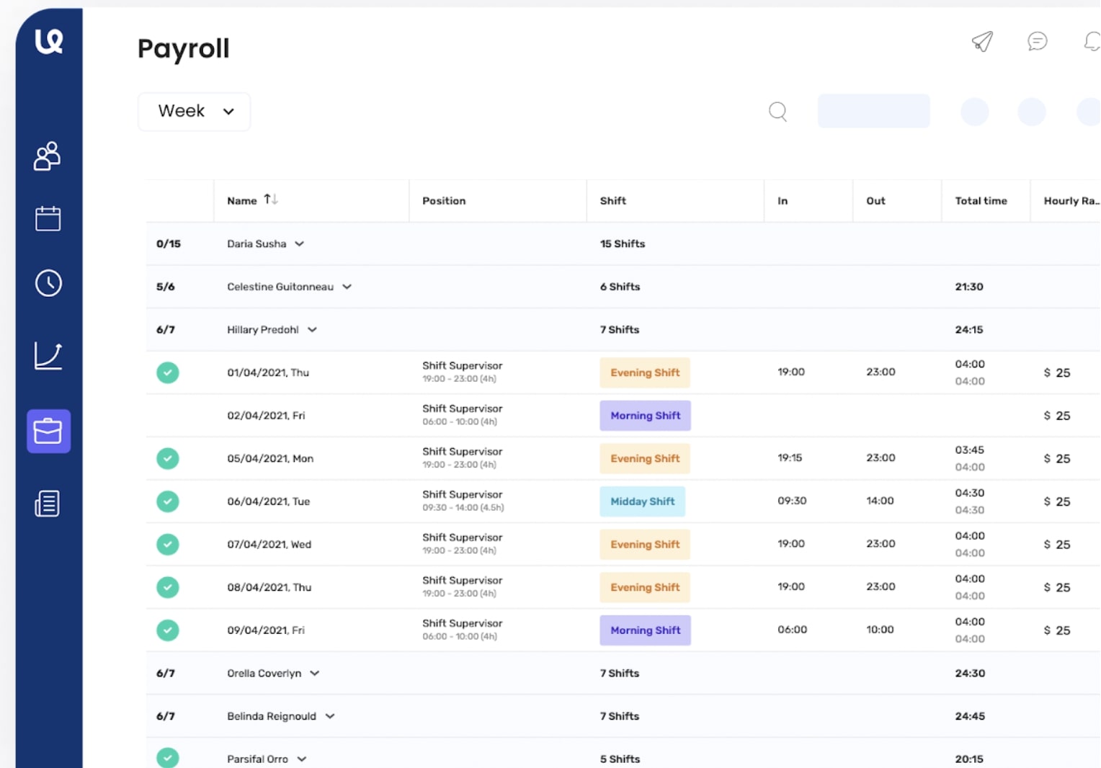Image resolution: width=1101 pixels, height=768 pixels.
Task: Toggle approval checkmark for 01/04/2021 Thu shift
Action: point(168,372)
